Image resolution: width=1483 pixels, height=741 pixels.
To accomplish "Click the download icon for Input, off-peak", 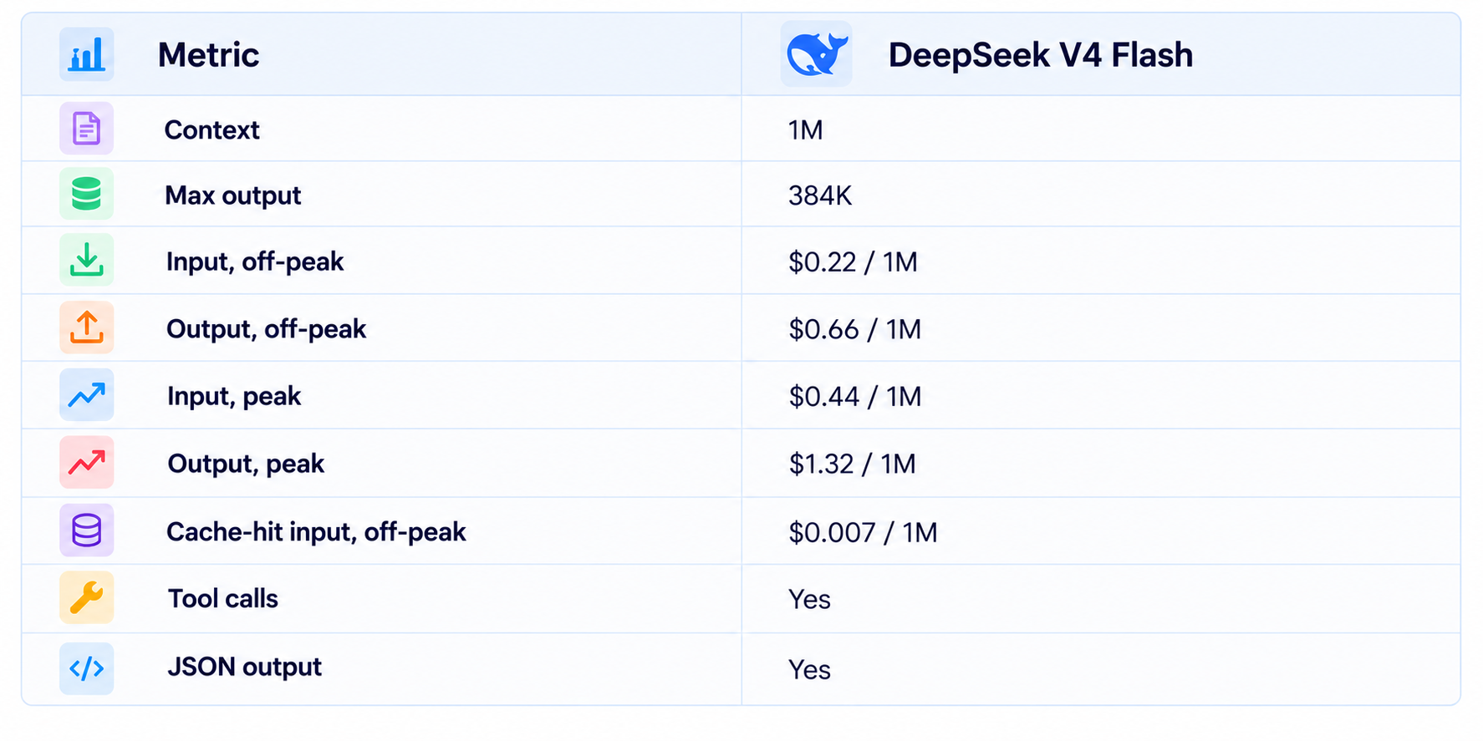I will tap(86, 261).
